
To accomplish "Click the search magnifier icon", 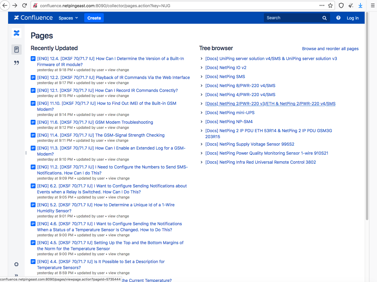I will [324, 18].
